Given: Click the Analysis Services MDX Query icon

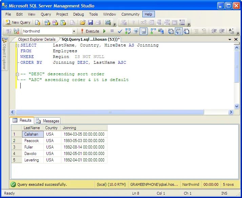Looking at the screenshot, I should tap(47, 22).
